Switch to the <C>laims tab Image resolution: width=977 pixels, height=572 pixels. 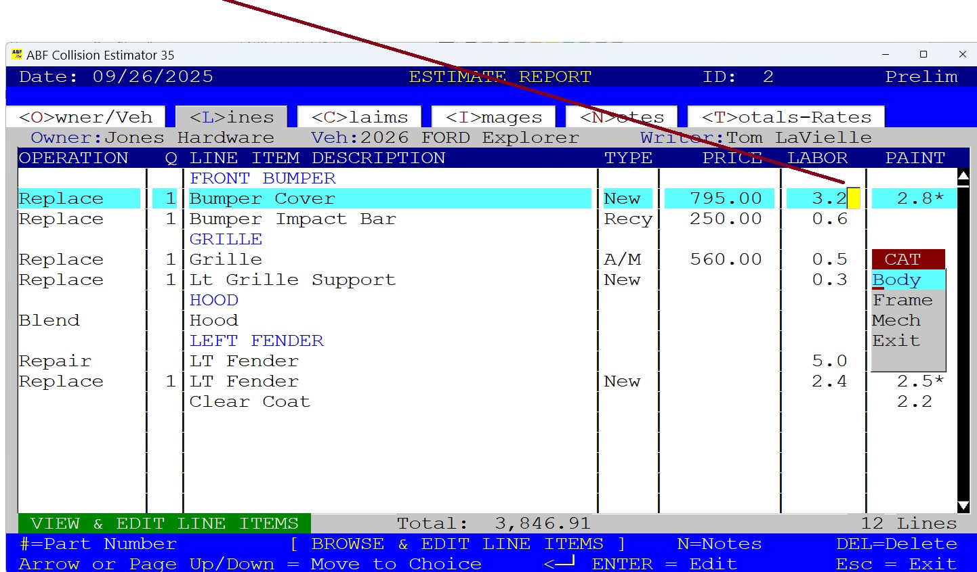pos(359,116)
